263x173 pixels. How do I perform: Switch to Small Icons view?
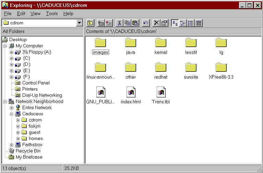pyautogui.click(x=183, y=23)
